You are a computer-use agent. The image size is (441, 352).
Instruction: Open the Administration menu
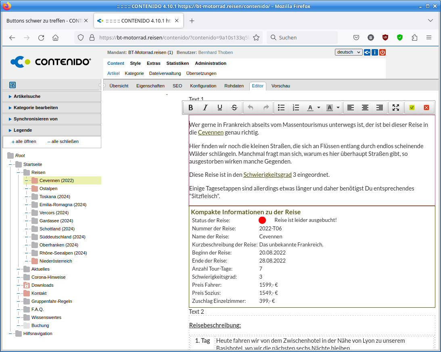211,63
